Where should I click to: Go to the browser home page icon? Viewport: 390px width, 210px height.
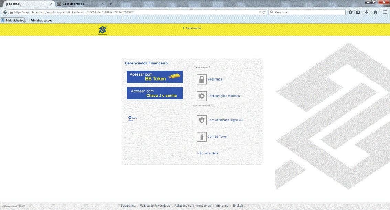click(x=375, y=12)
